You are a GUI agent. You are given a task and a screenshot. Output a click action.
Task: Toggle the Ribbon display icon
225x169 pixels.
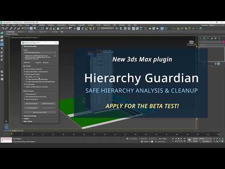(x=133, y=29)
